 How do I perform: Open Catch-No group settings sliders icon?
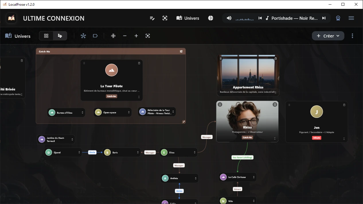tap(181, 52)
